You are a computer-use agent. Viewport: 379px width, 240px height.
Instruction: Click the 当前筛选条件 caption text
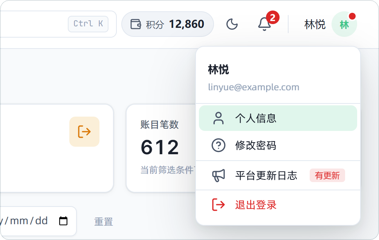[168, 170]
